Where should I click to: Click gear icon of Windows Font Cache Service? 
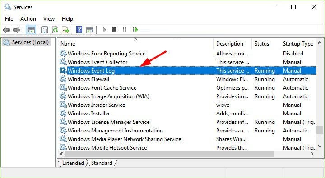(63, 87)
